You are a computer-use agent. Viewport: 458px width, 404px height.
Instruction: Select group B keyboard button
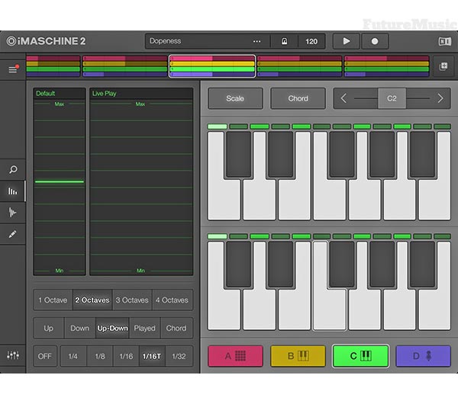pos(298,356)
